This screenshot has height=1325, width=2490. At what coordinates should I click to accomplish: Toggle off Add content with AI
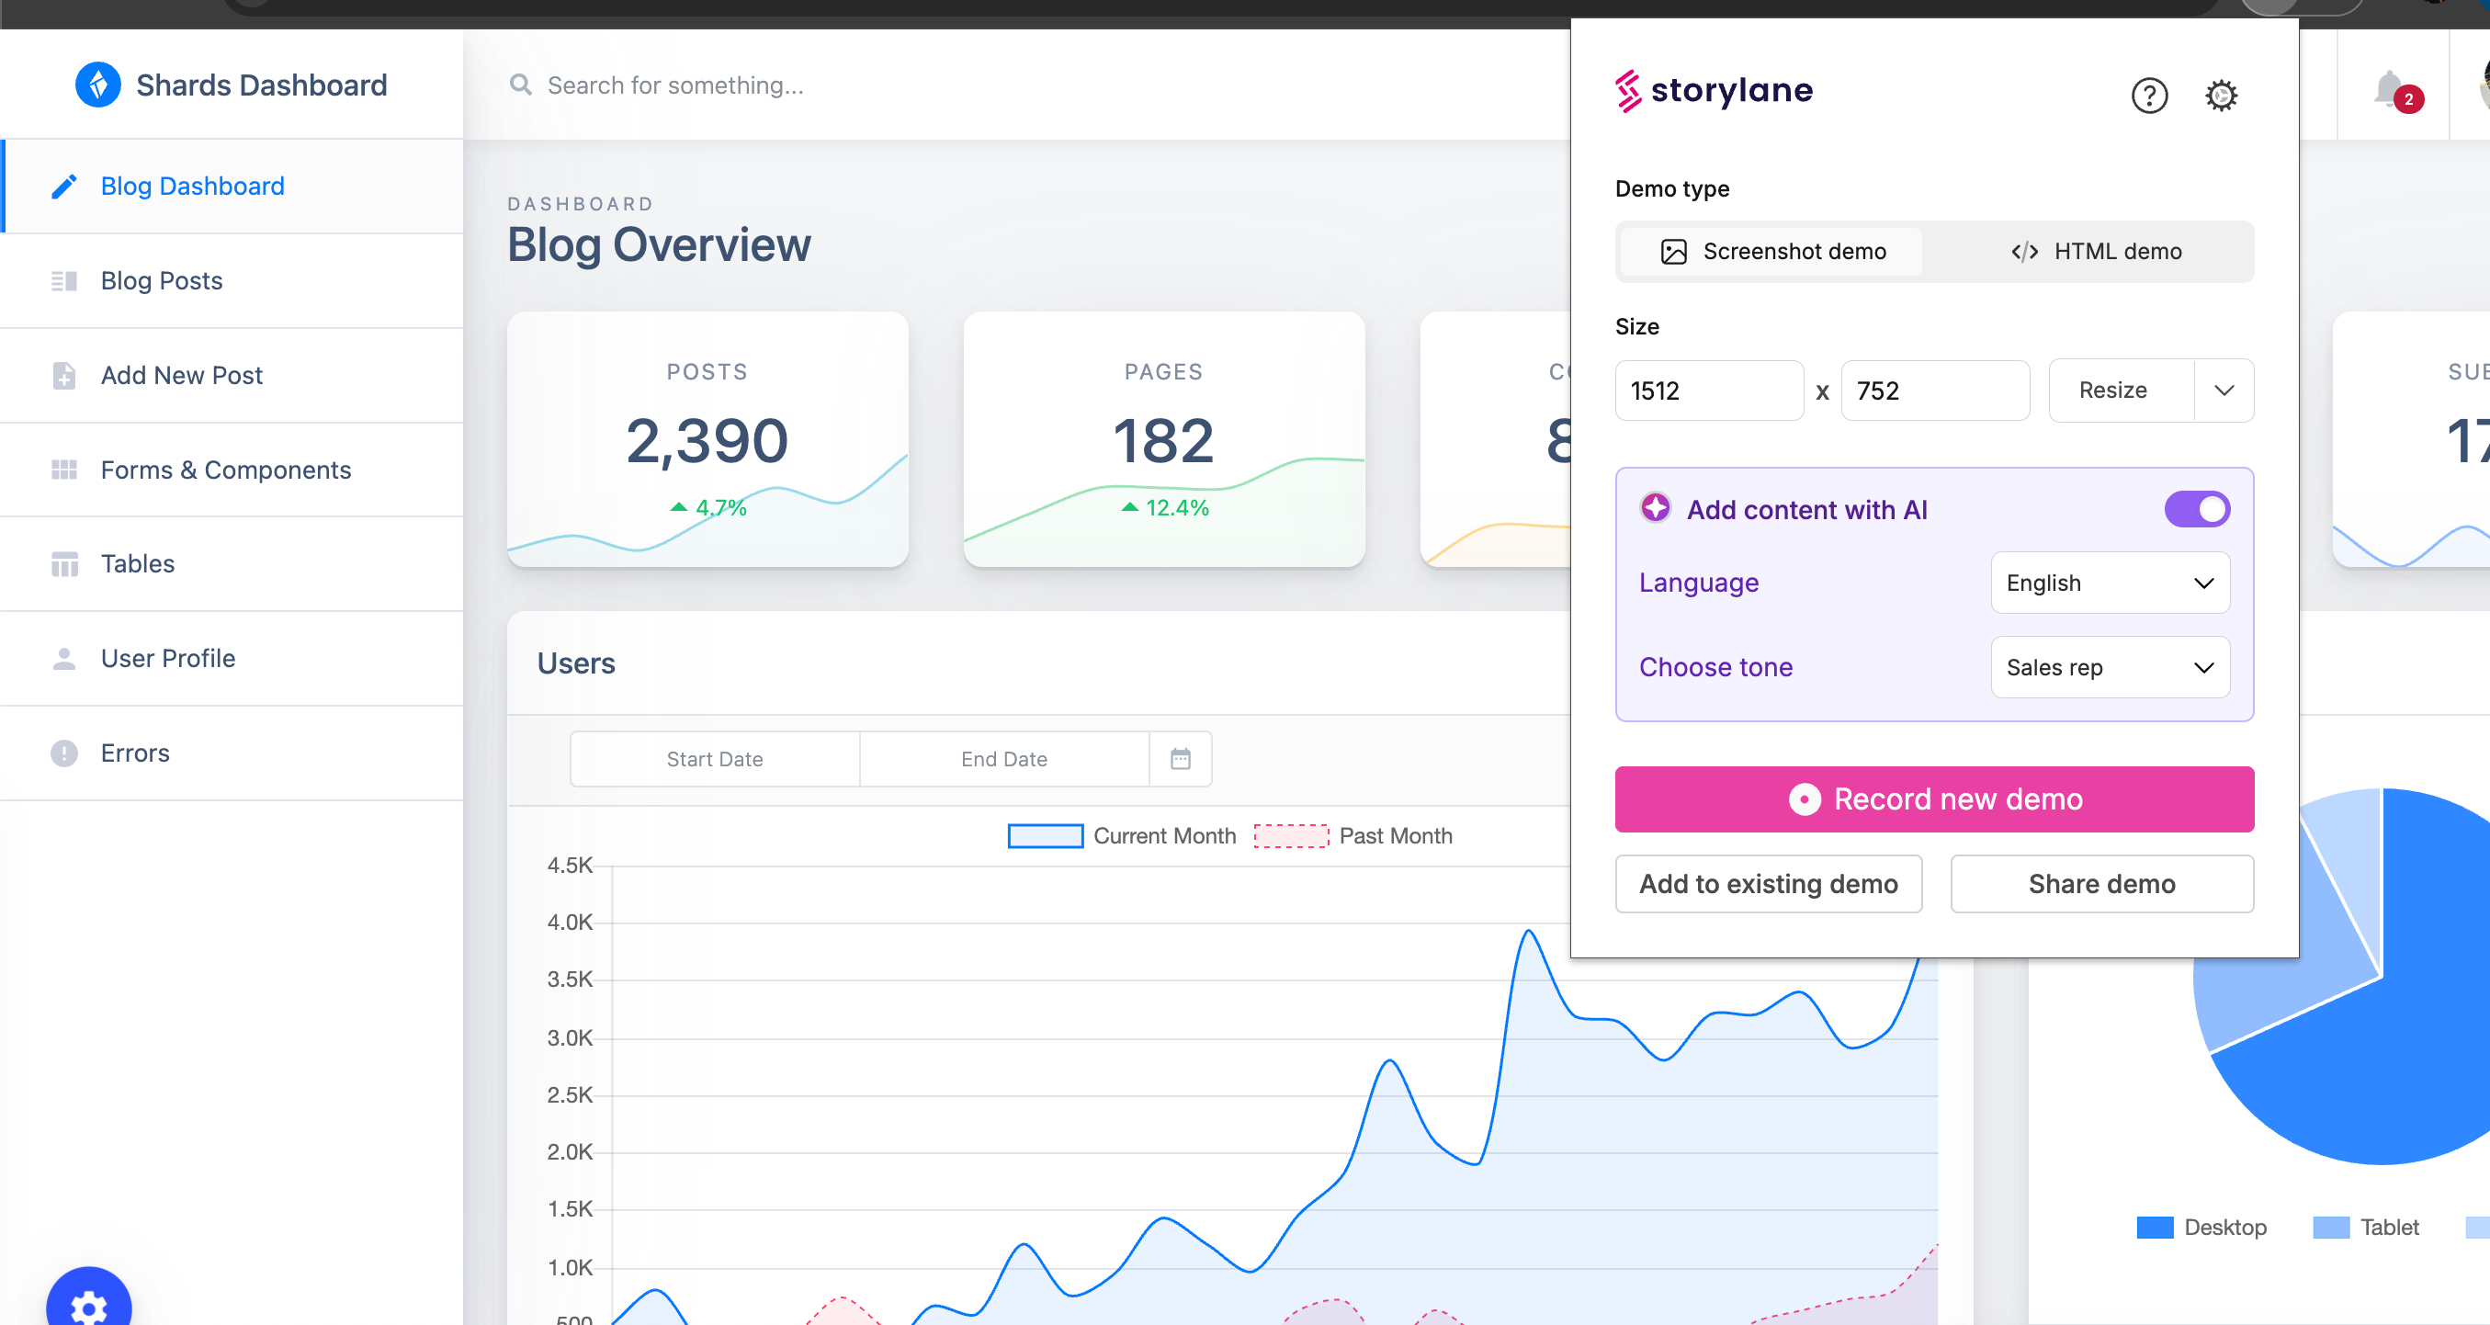click(x=2196, y=508)
